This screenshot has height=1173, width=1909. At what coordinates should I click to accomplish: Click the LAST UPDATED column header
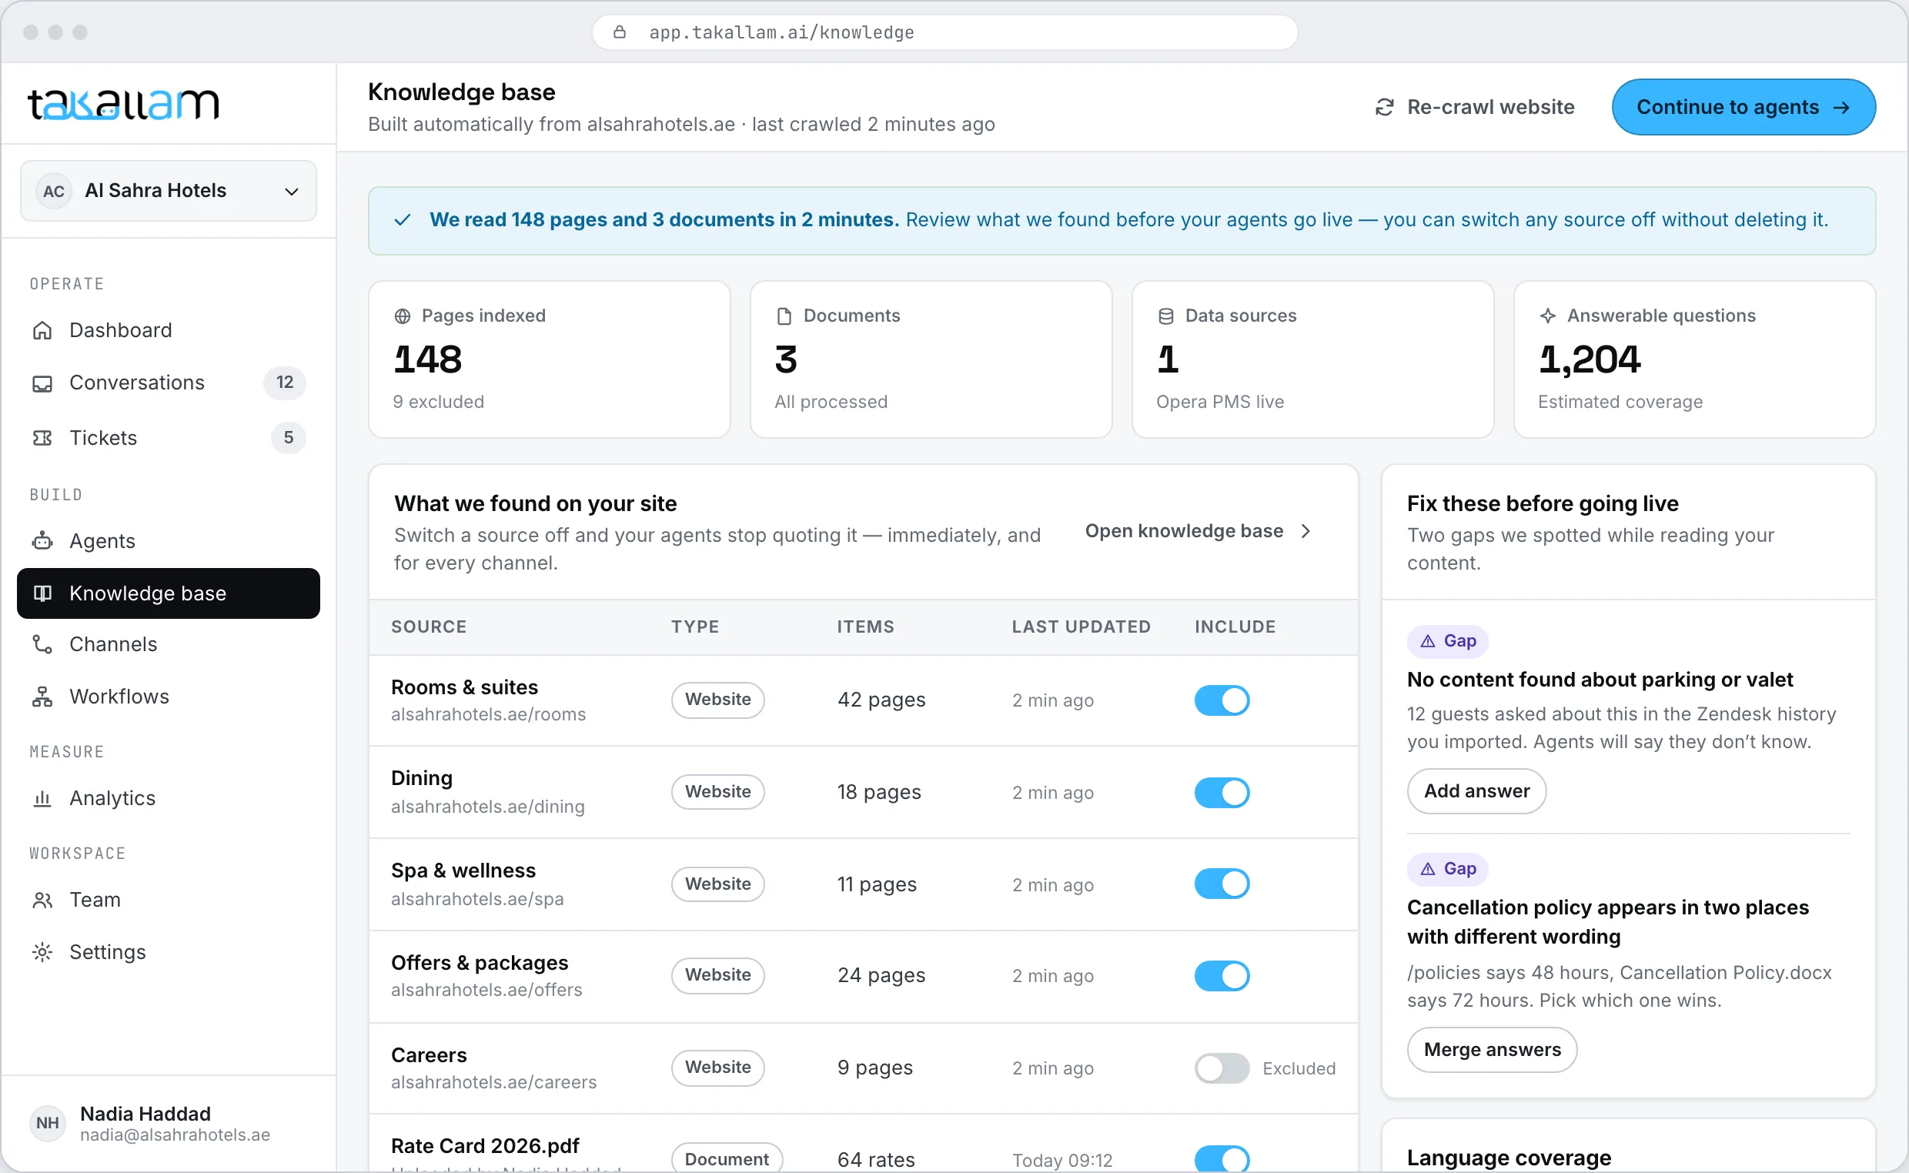1082,627
